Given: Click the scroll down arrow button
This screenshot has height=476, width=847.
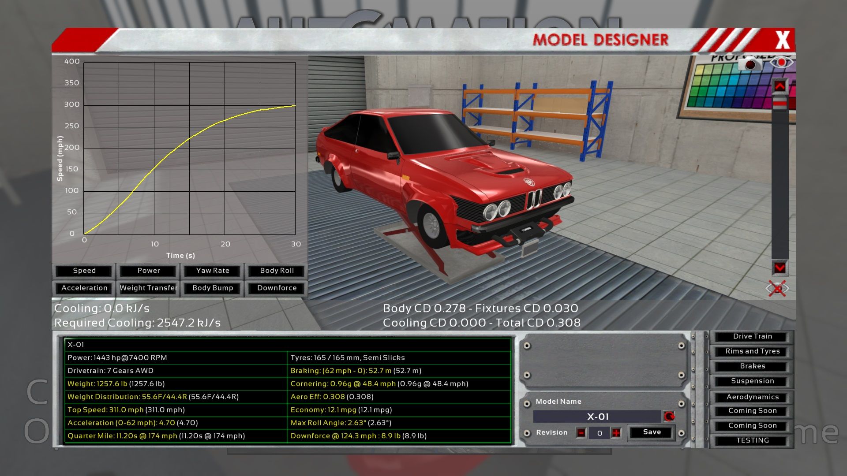Looking at the screenshot, I should 780,268.
